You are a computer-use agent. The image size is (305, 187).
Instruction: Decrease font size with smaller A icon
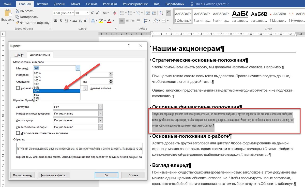(98, 13)
